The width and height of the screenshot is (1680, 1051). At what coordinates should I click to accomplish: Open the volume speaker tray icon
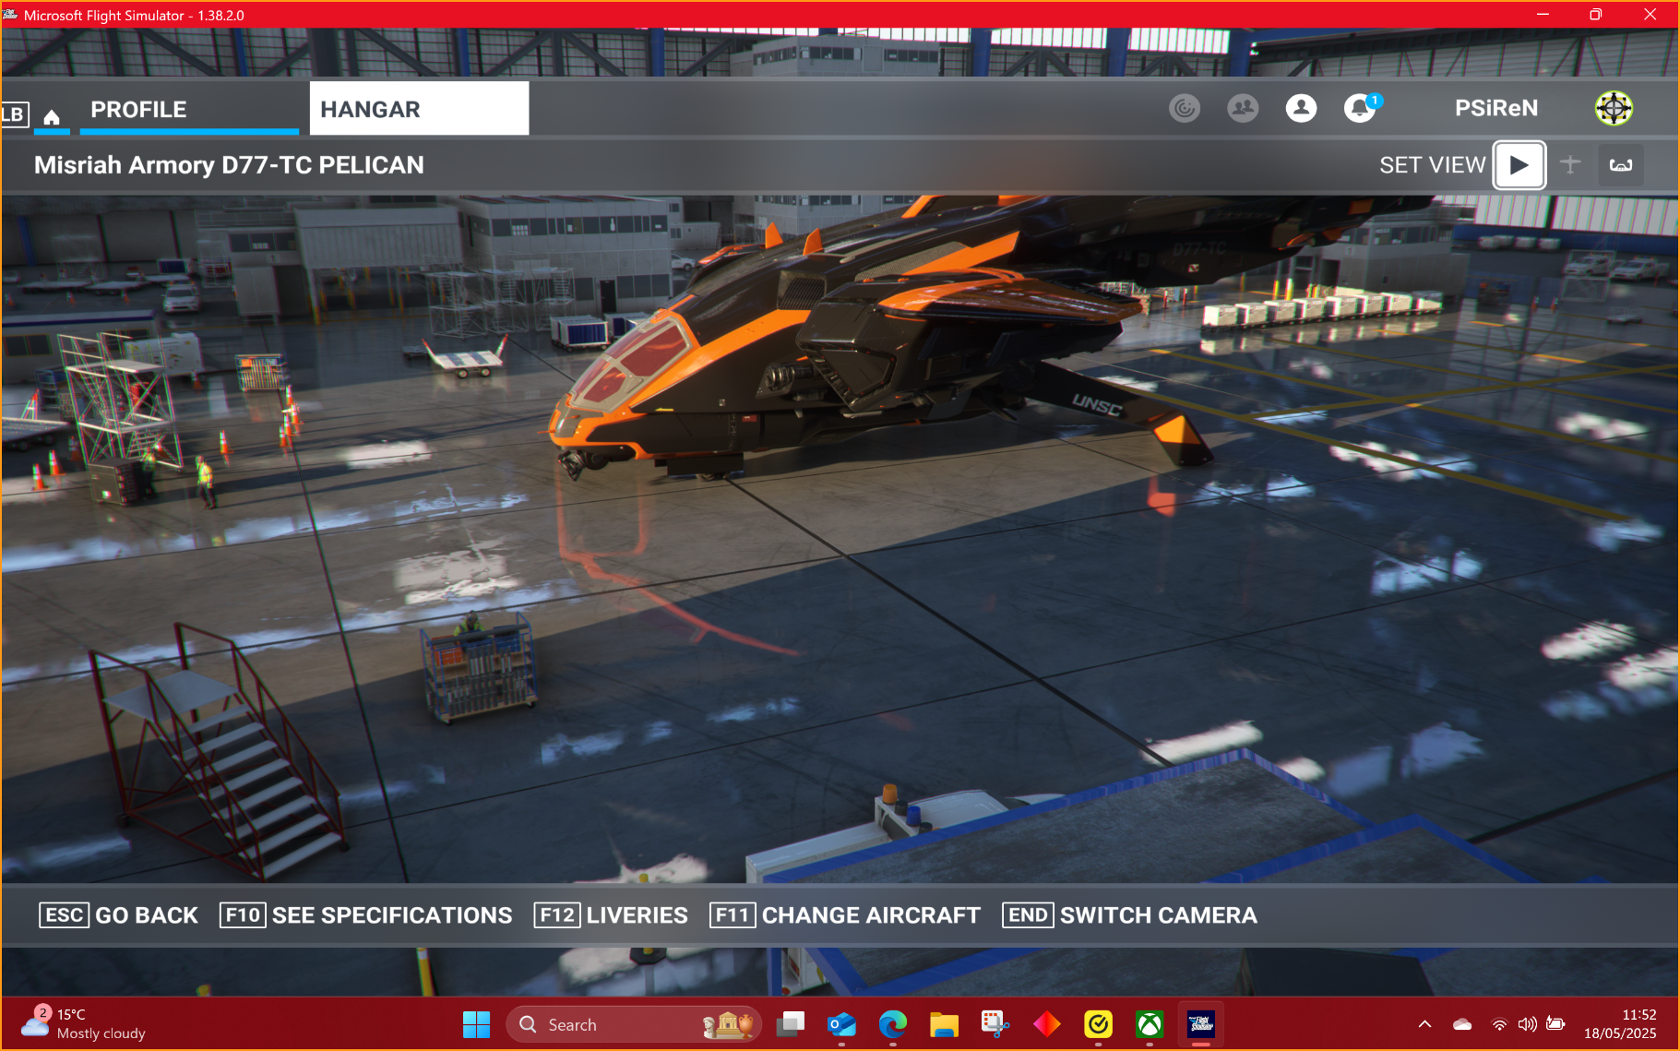tap(1528, 1024)
